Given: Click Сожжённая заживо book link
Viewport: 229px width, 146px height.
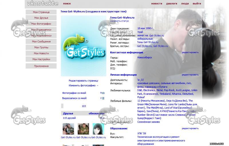Looking at the screenshot, I should 148,122.
